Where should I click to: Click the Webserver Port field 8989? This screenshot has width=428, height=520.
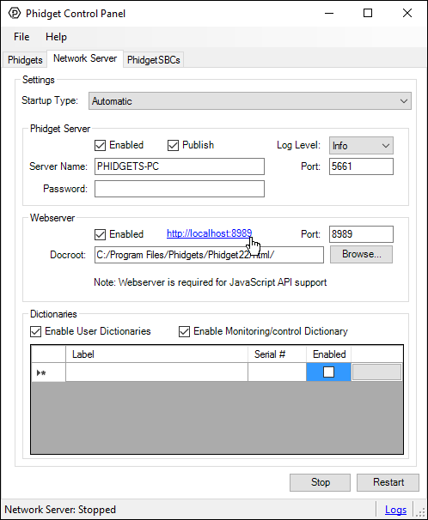tap(361, 234)
